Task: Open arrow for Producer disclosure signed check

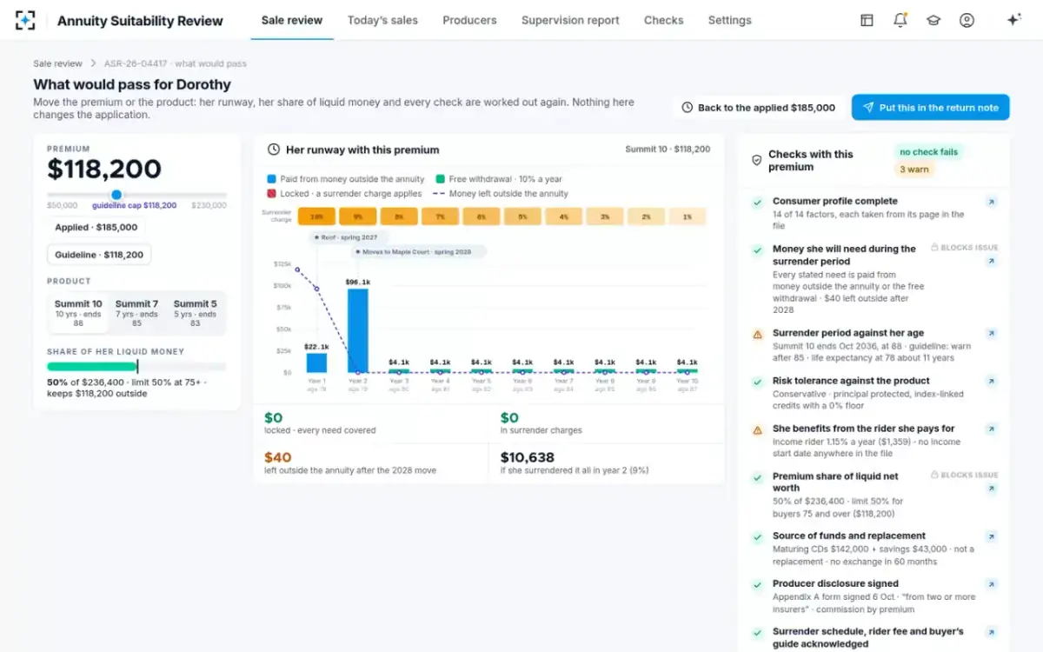Action: tap(991, 584)
